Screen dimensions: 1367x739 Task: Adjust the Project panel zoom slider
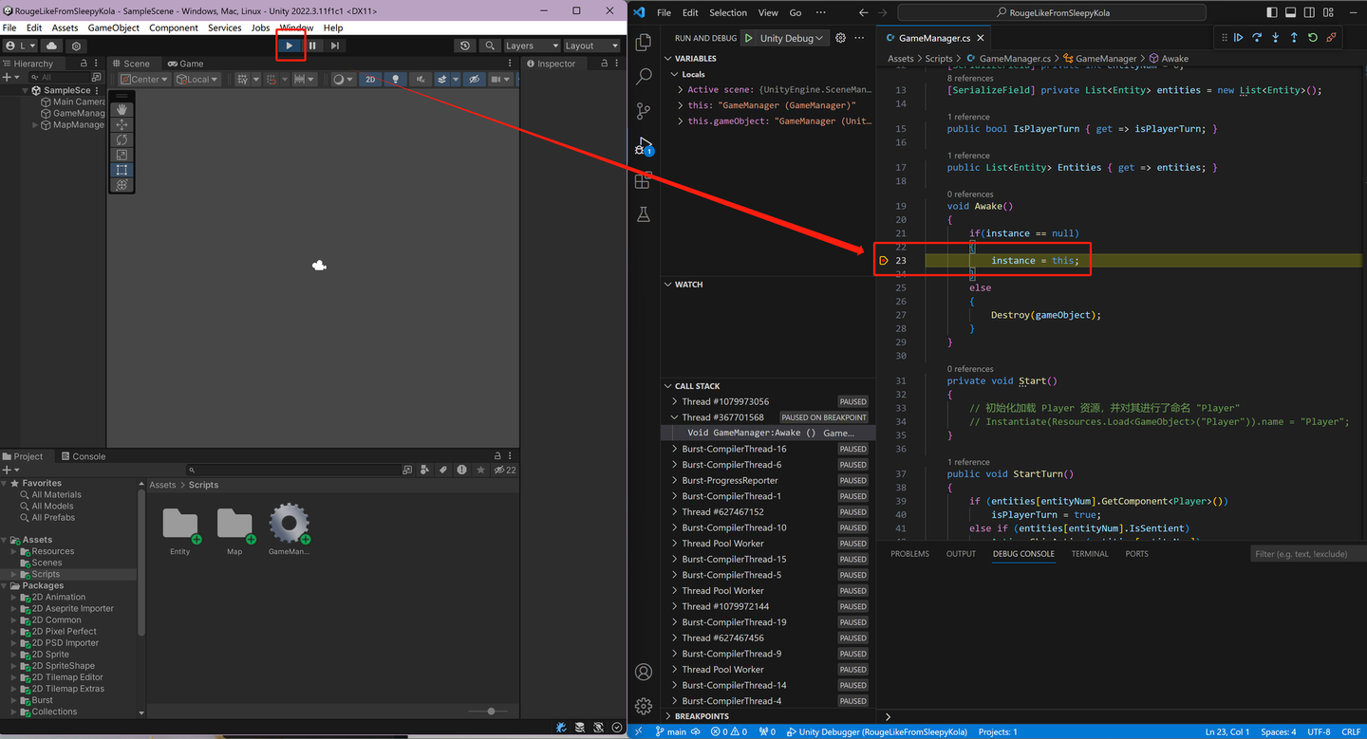tap(489, 711)
